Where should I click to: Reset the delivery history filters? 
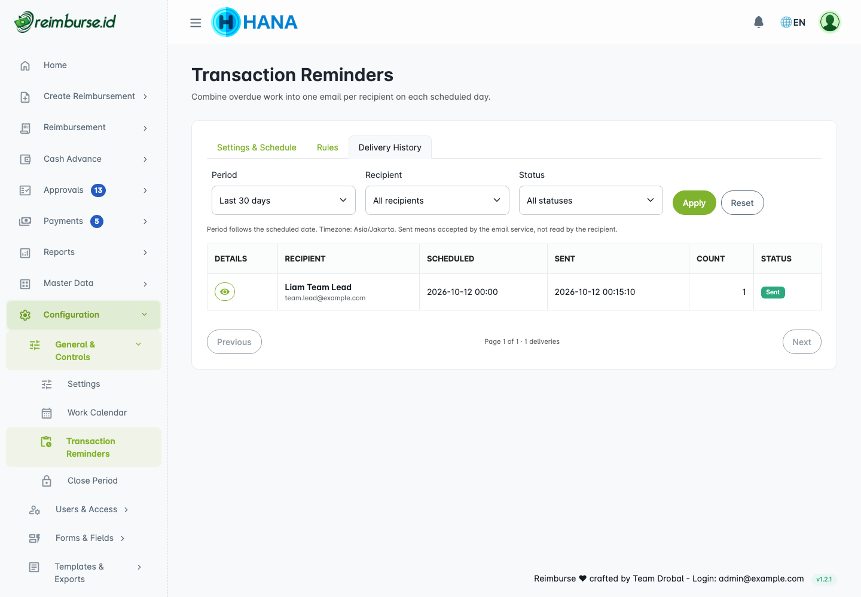(742, 203)
